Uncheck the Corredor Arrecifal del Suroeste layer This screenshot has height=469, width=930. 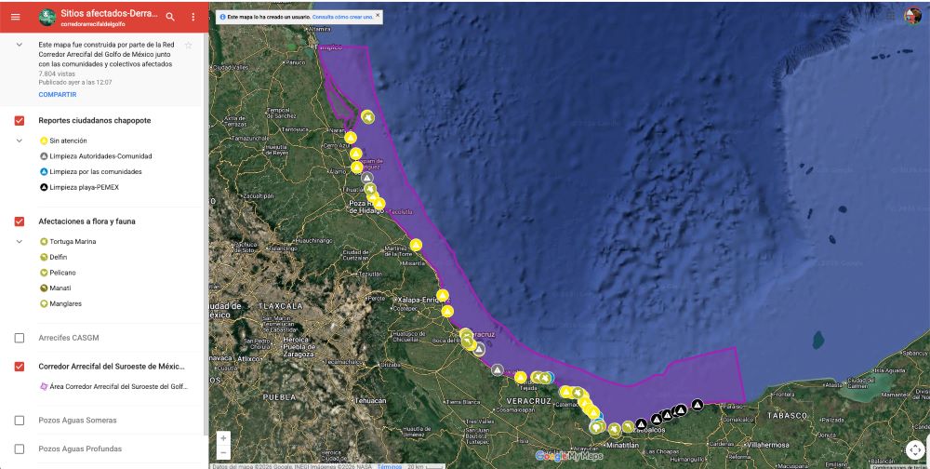click(x=20, y=367)
